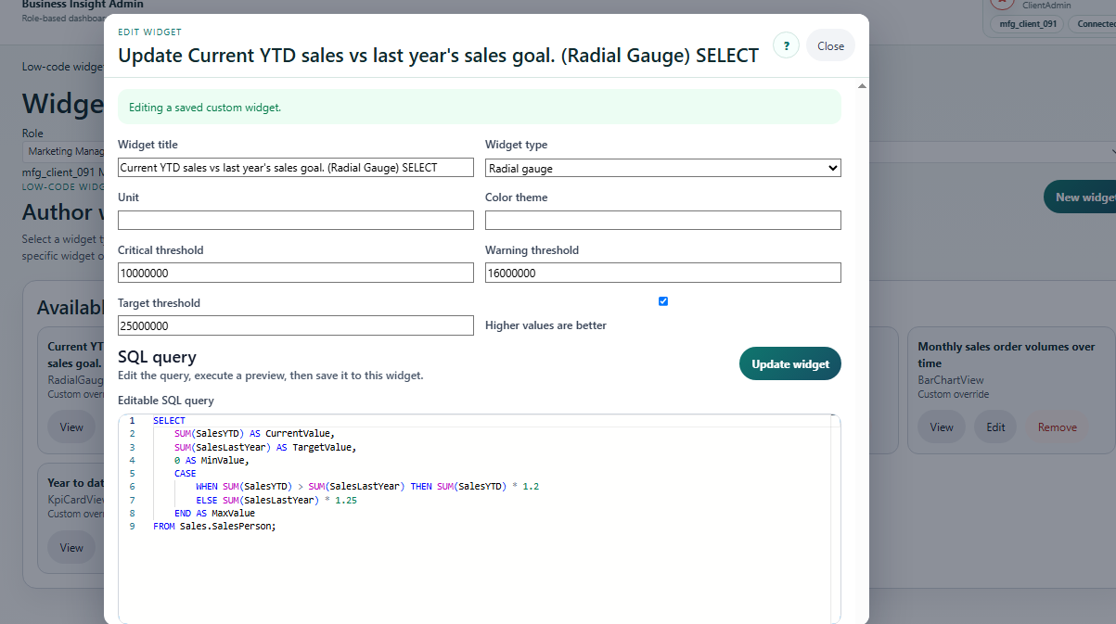Focus the Color theme field
The width and height of the screenshot is (1116, 624).
pos(663,220)
